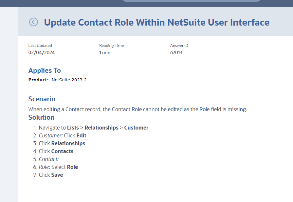
Task: Click the NetSuite 2023.2 product text
Action: coord(69,80)
